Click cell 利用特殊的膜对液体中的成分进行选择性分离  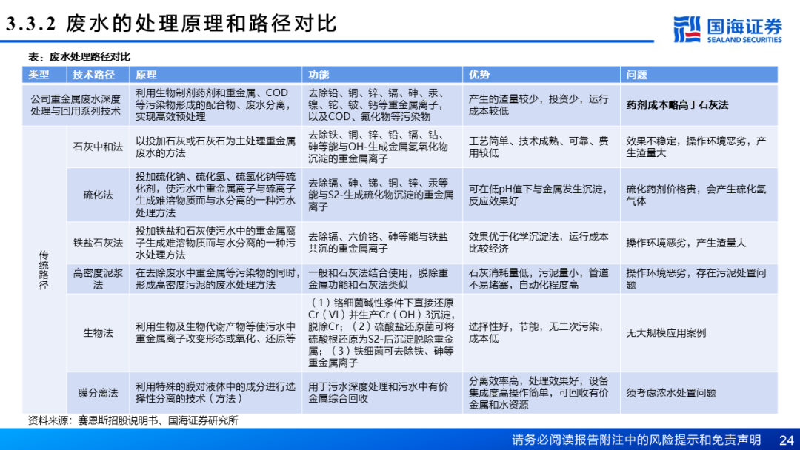point(216,393)
